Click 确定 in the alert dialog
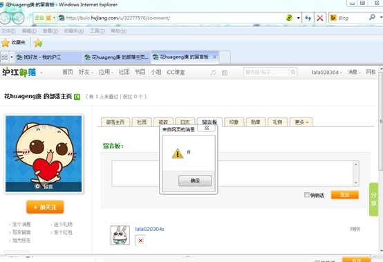Screen dimensions: 383x262 (195, 180)
